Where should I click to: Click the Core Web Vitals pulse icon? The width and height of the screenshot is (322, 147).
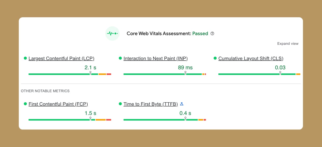coord(112,33)
